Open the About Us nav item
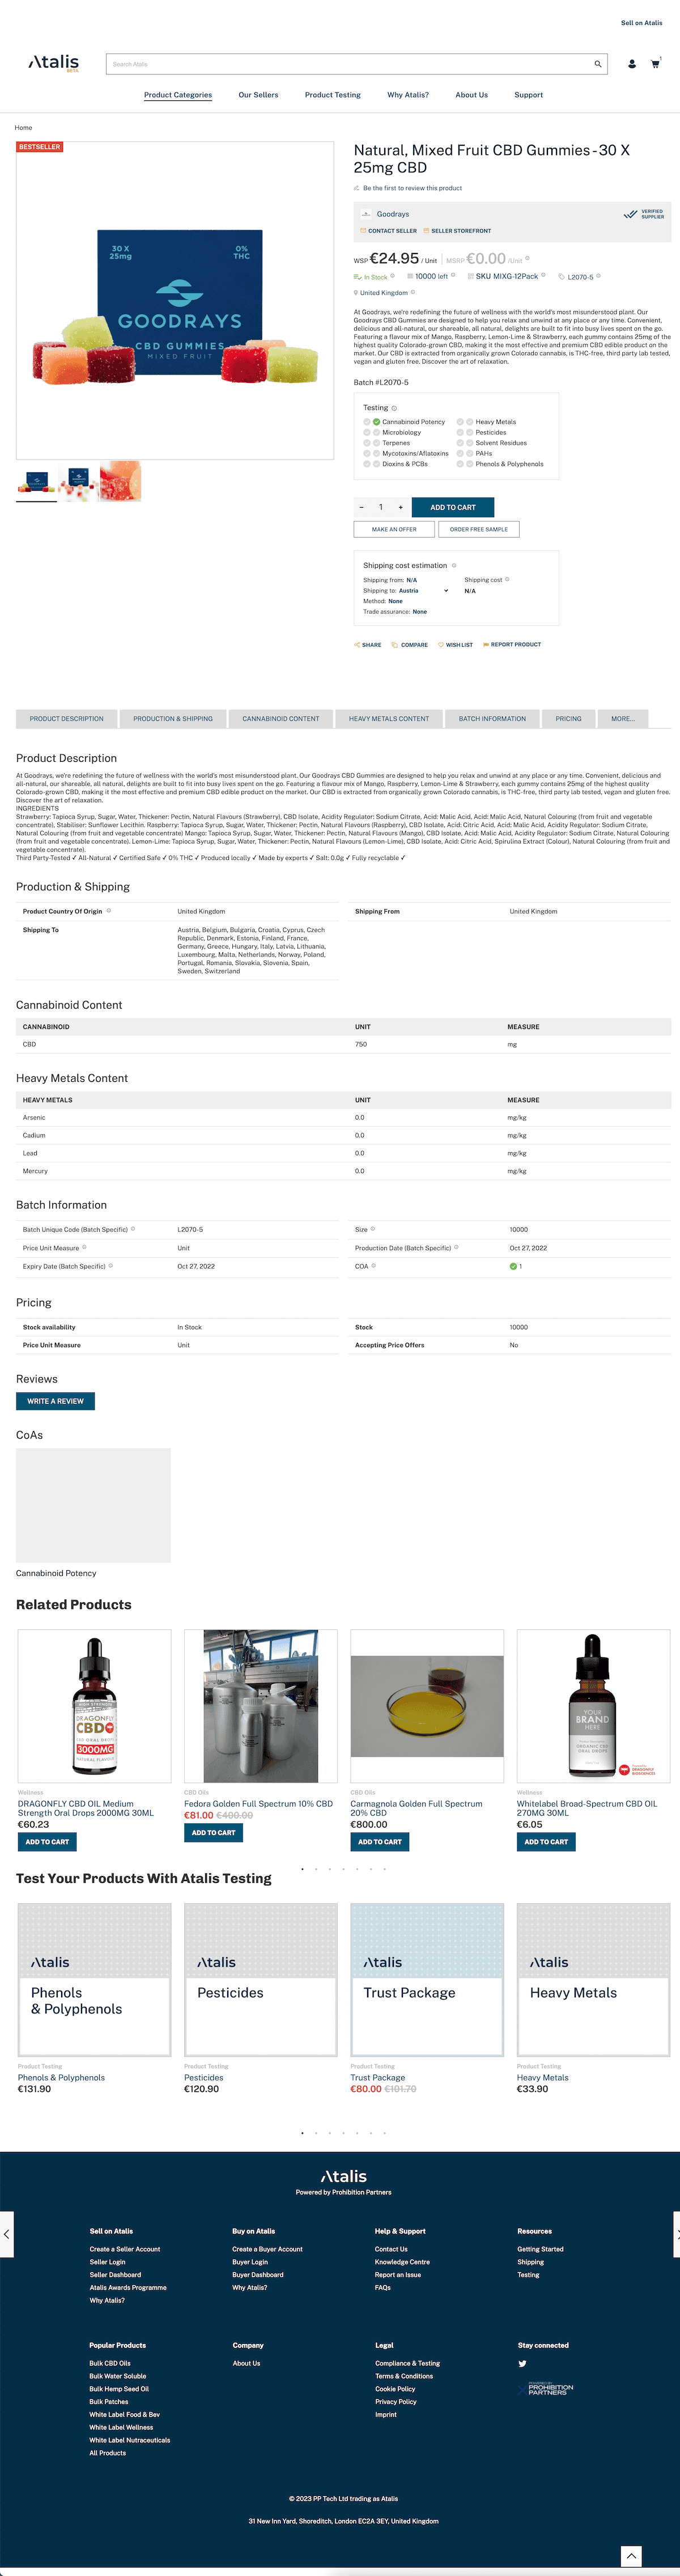This screenshot has width=680, height=2576. [x=471, y=95]
